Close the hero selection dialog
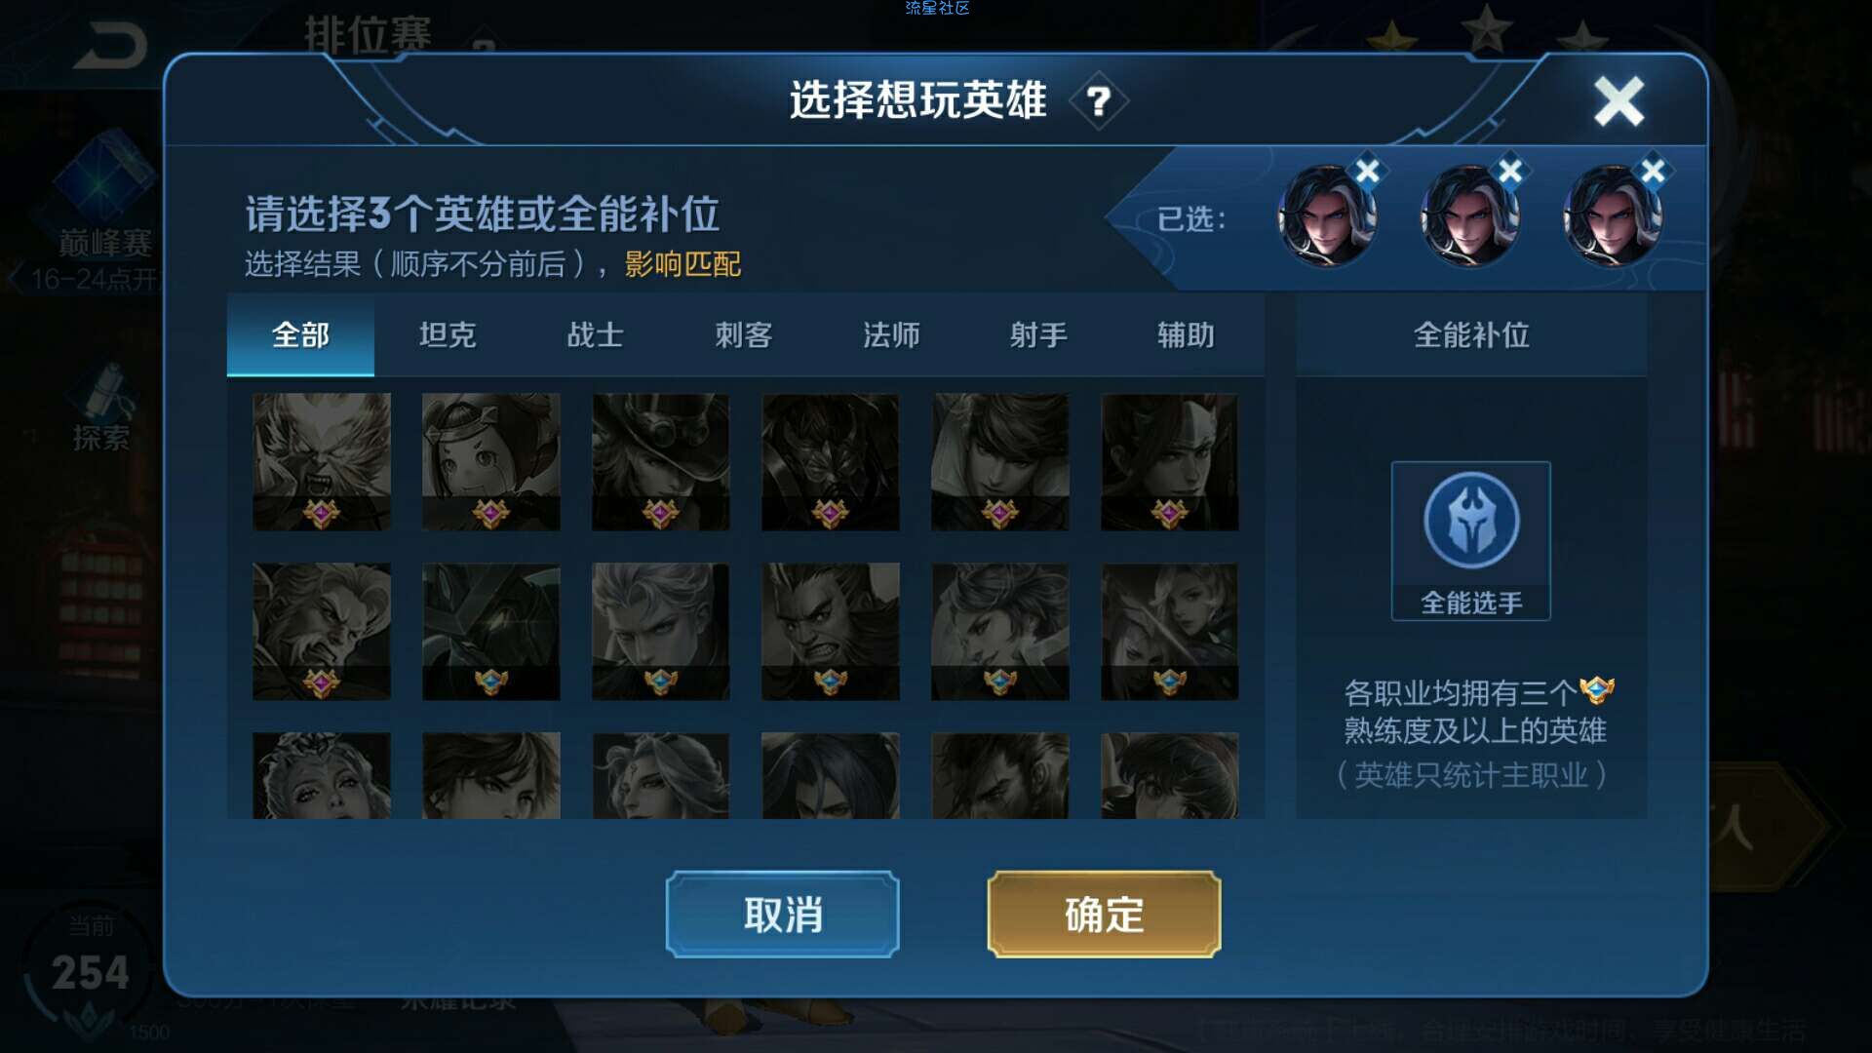Image resolution: width=1872 pixels, height=1053 pixels. point(1618,101)
